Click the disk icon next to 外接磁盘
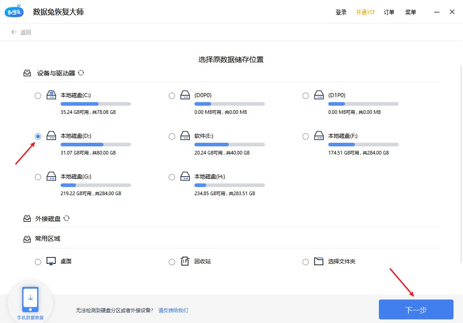This screenshot has width=463, height=323. (27, 218)
